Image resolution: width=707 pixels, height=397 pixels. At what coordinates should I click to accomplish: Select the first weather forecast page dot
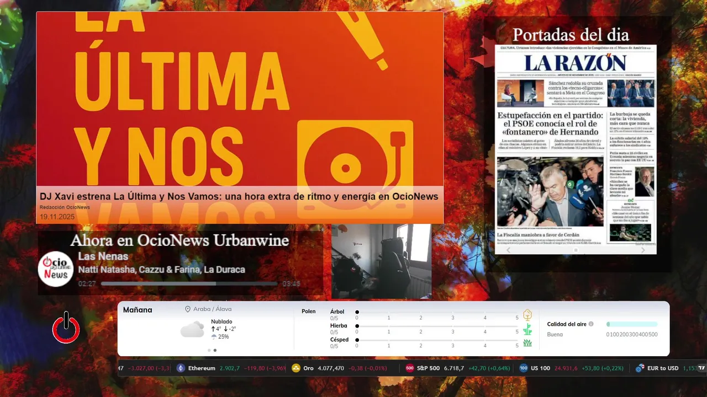tap(209, 350)
